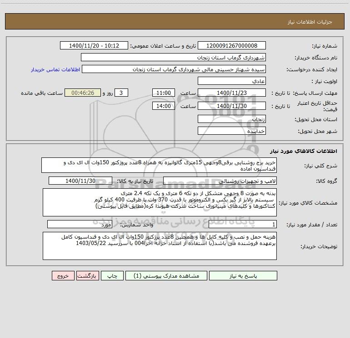
Task: Click the پاسخ به نیاز button
Action: coord(243,276)
